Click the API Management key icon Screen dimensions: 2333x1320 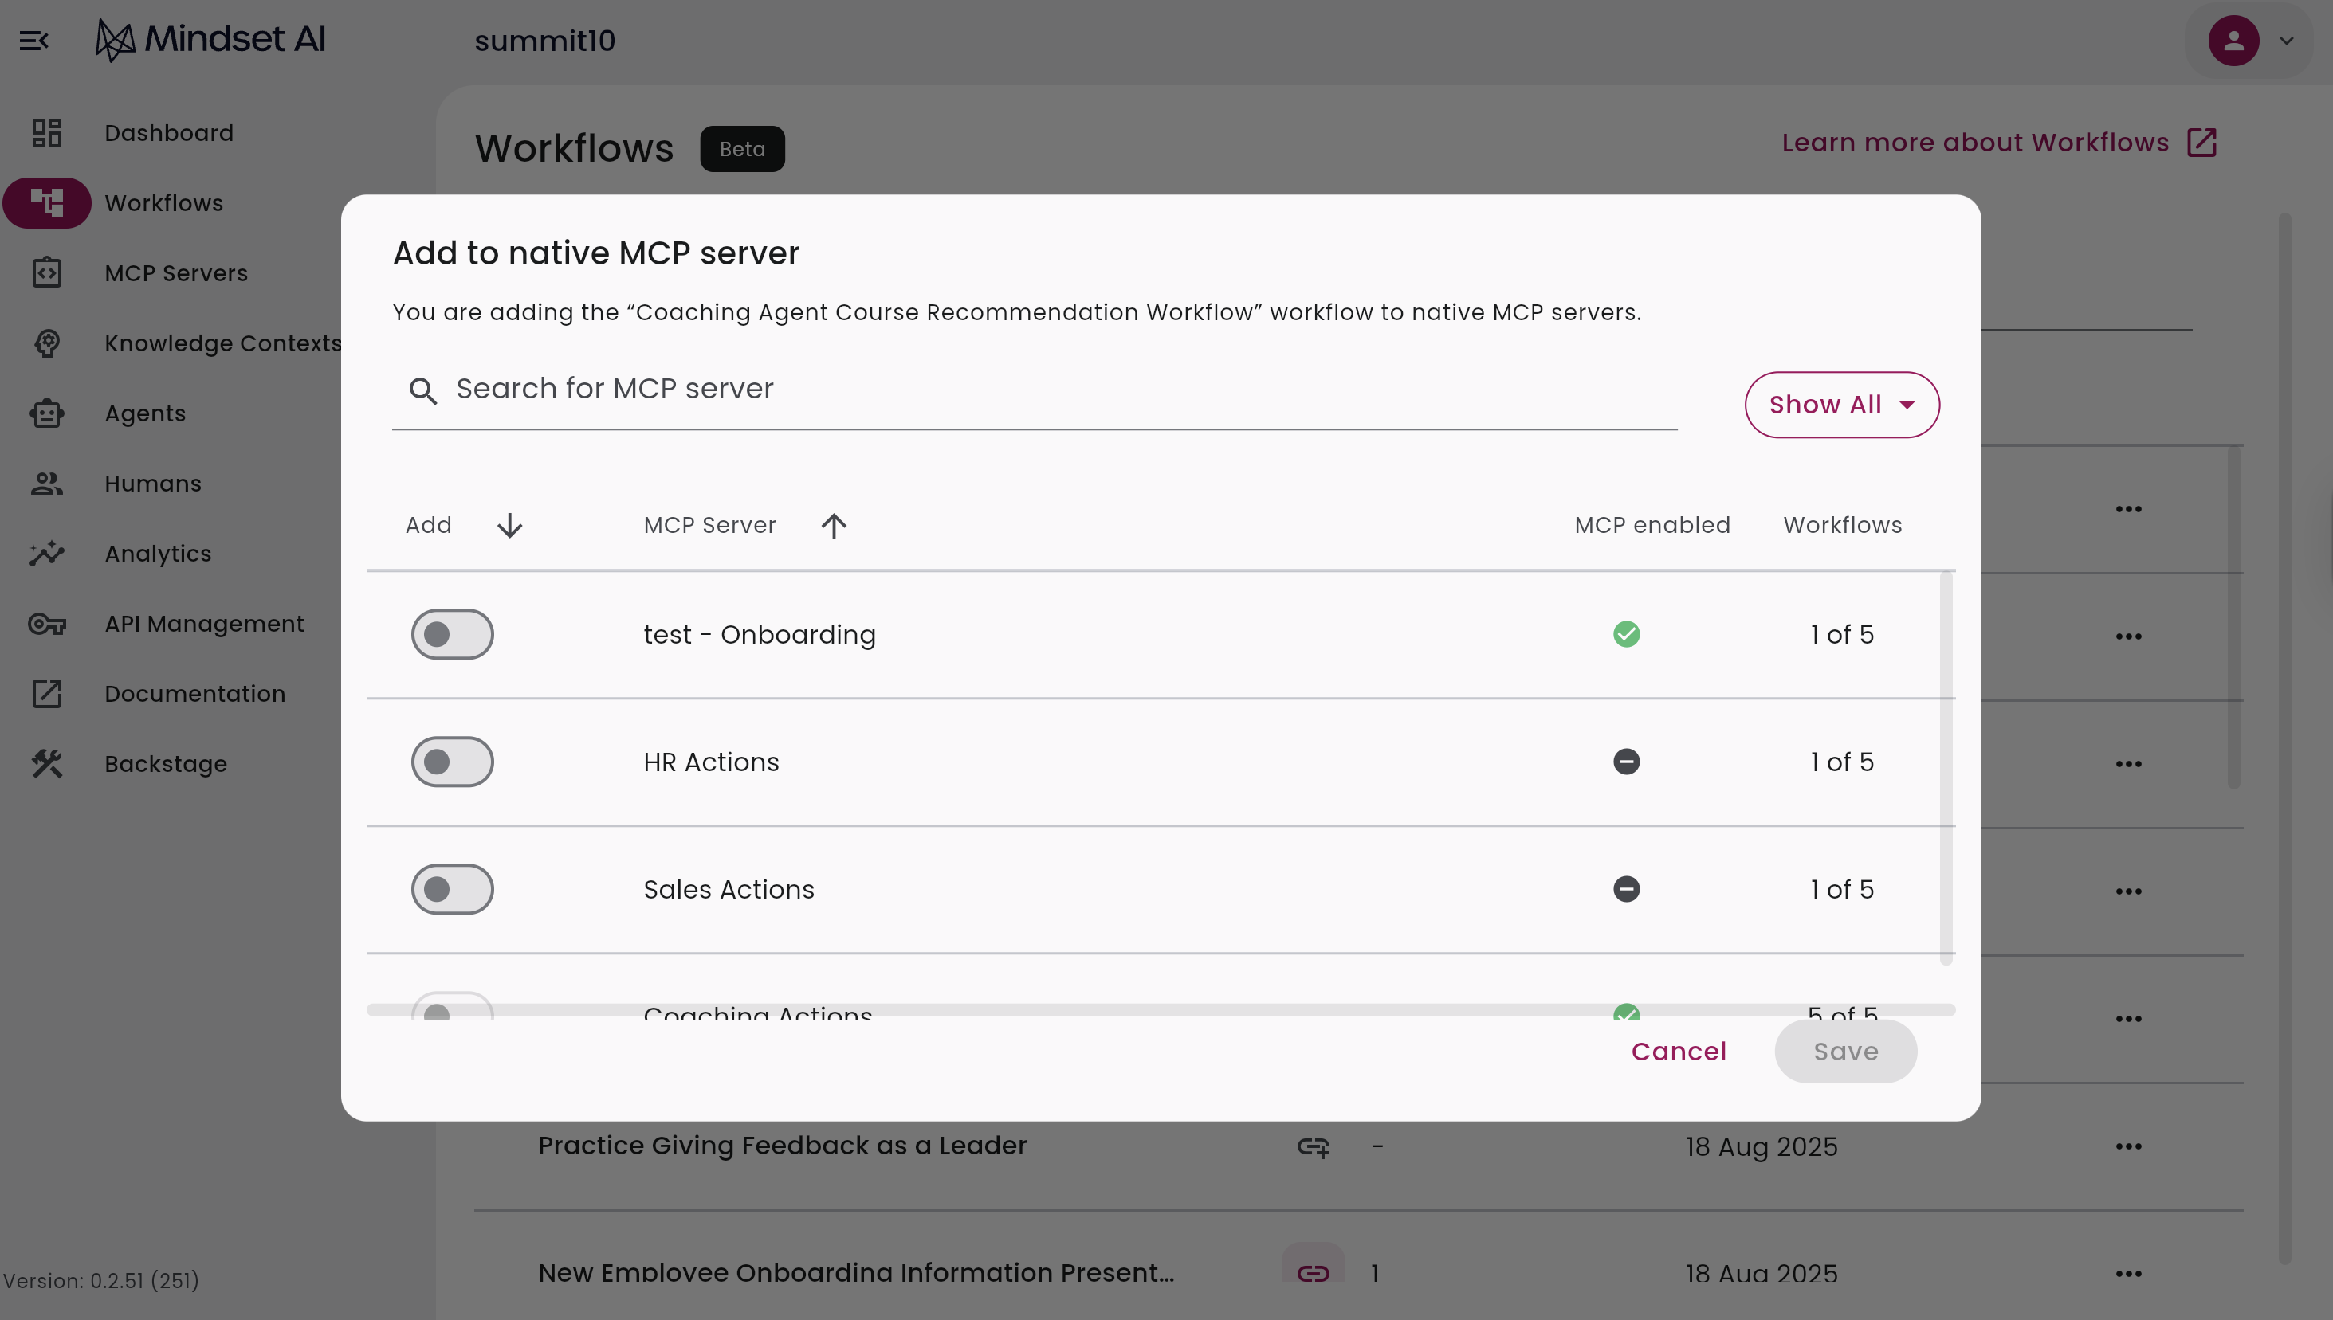pyautogui.click(x=46, y=624)
